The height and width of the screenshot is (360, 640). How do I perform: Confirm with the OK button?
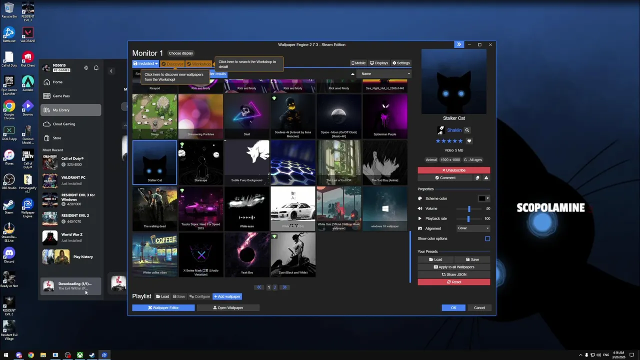(x=453, y=307)
